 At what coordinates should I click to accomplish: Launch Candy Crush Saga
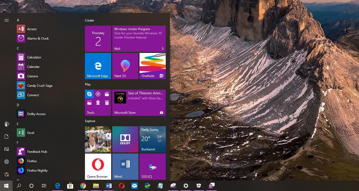[x=47, y=85]
